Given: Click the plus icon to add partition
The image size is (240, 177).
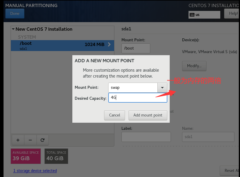Looking at the screenshot, I should click(18, 140).
